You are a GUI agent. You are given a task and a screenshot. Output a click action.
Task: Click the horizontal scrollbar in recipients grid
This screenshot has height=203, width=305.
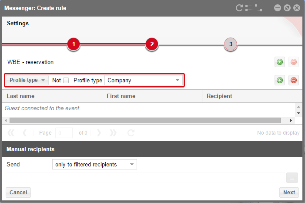[145, 120]
